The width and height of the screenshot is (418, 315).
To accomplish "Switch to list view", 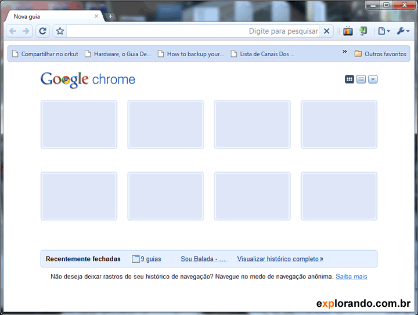I will [361, 79].
